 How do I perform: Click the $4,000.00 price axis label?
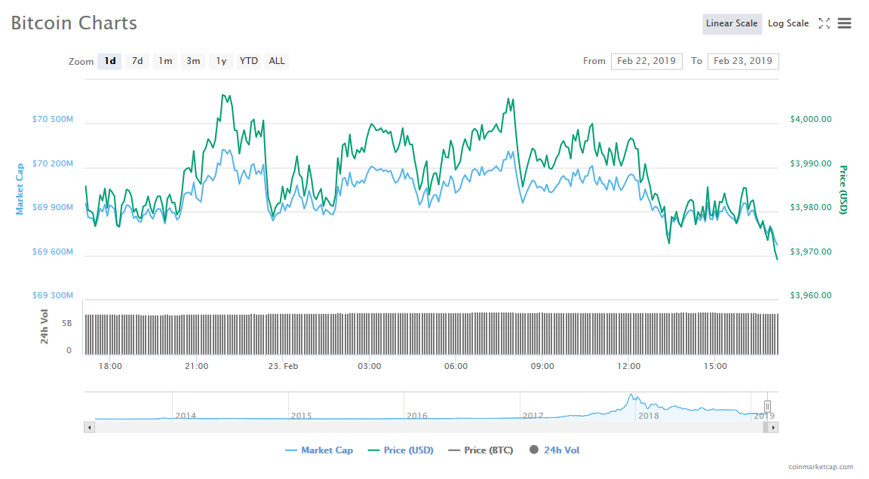[811, 120]
